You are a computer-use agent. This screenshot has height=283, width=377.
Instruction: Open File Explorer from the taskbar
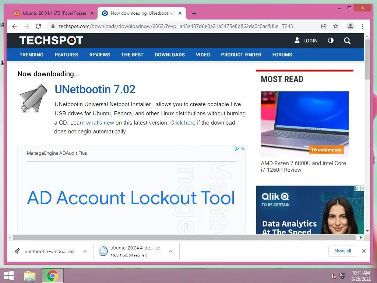tap(30, 276)
